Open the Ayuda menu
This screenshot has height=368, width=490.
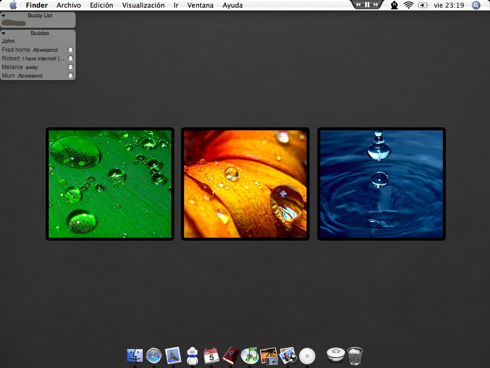tap(233, 5)
